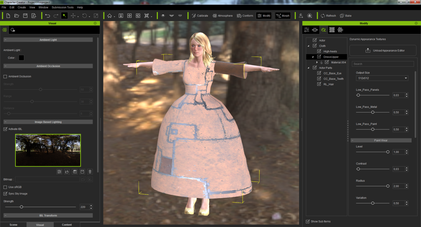Click the export character icon
This screenshot has height=227, width=421.
click(34, 16)
